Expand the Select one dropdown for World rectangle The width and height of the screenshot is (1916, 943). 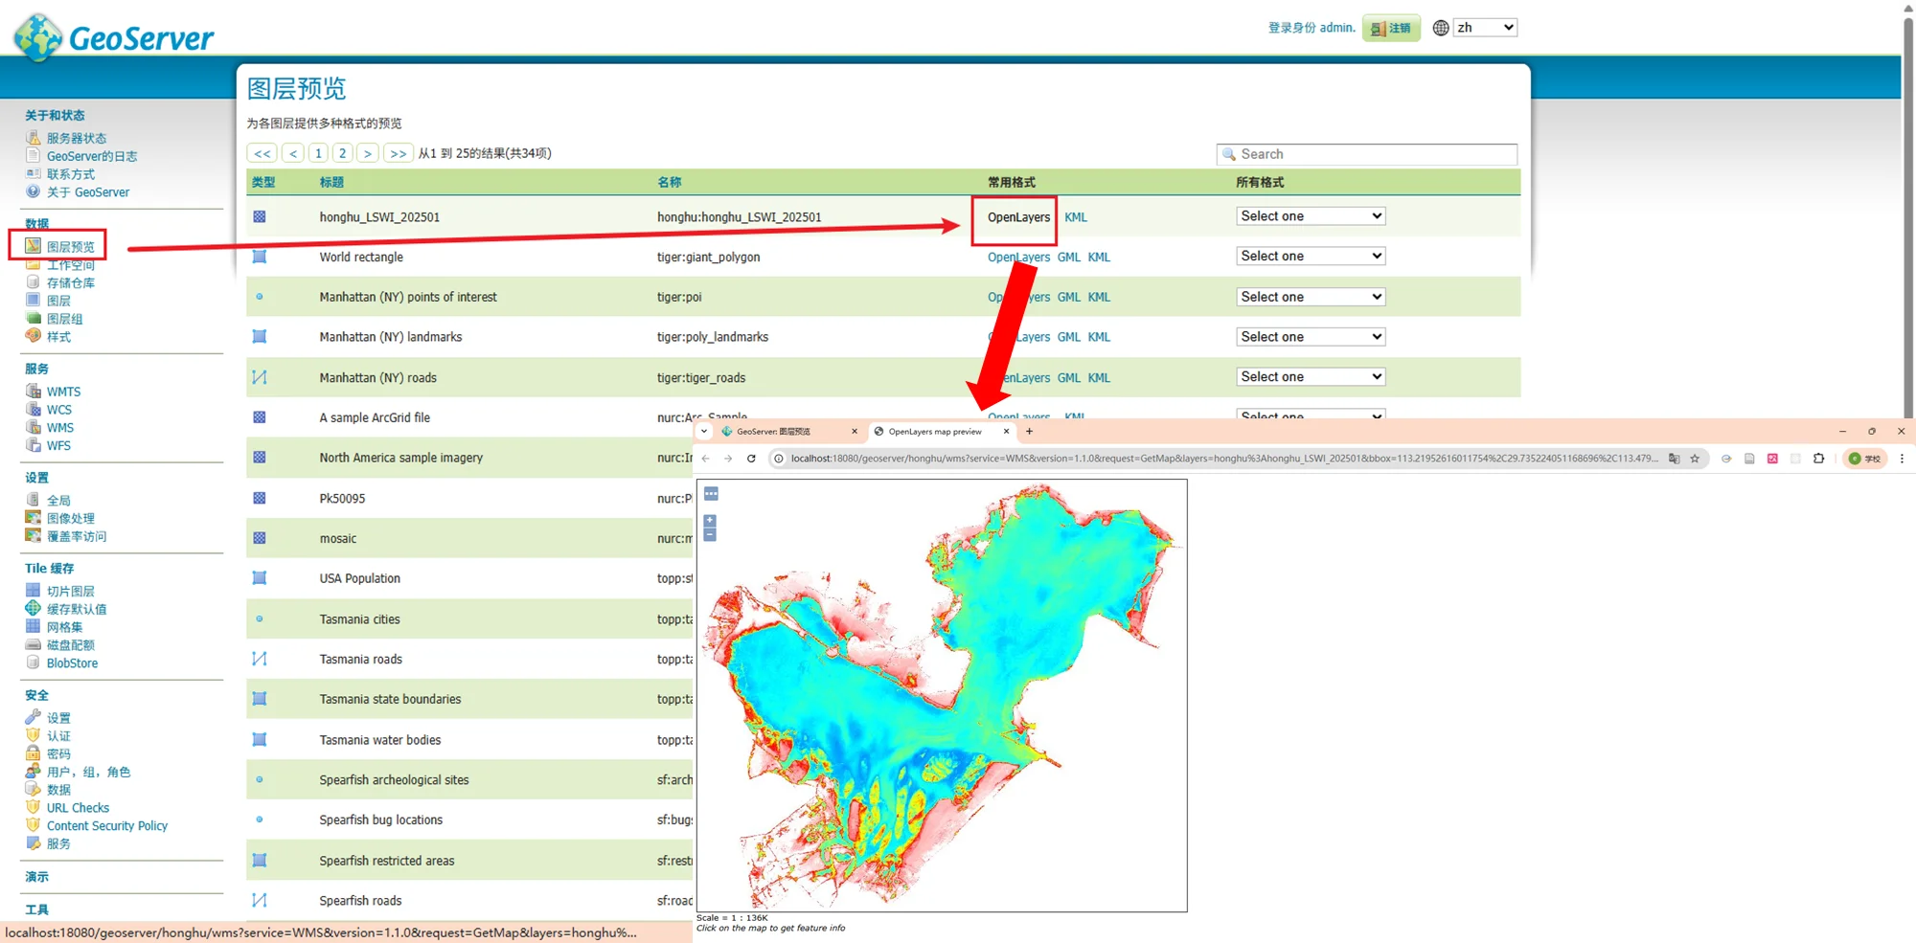click(1310, 257)
